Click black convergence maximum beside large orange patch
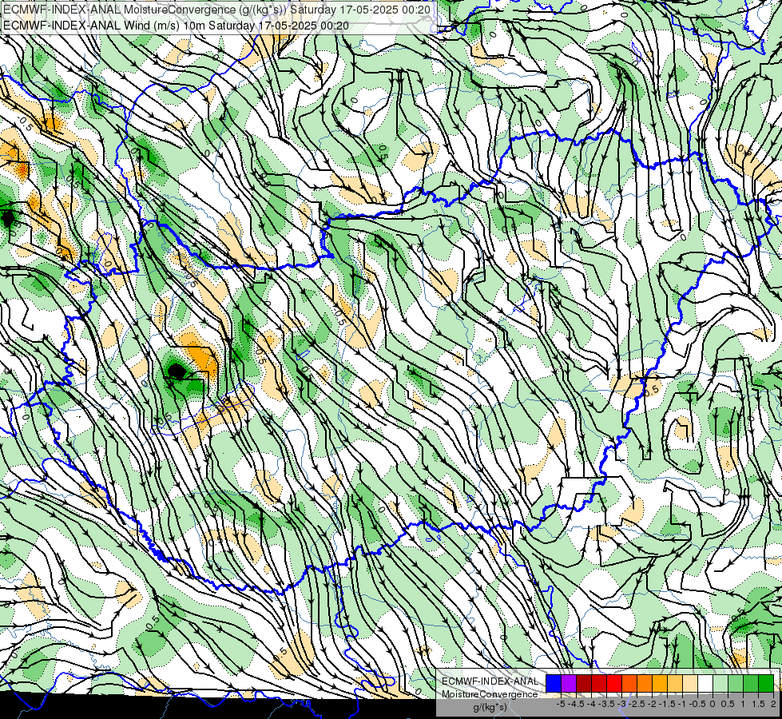Screen dimensions: 782x719 [x=176, y=371]
